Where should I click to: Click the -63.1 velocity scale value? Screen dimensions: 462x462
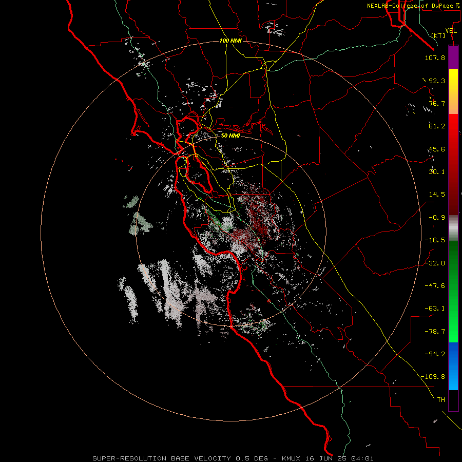pos(435,309)
